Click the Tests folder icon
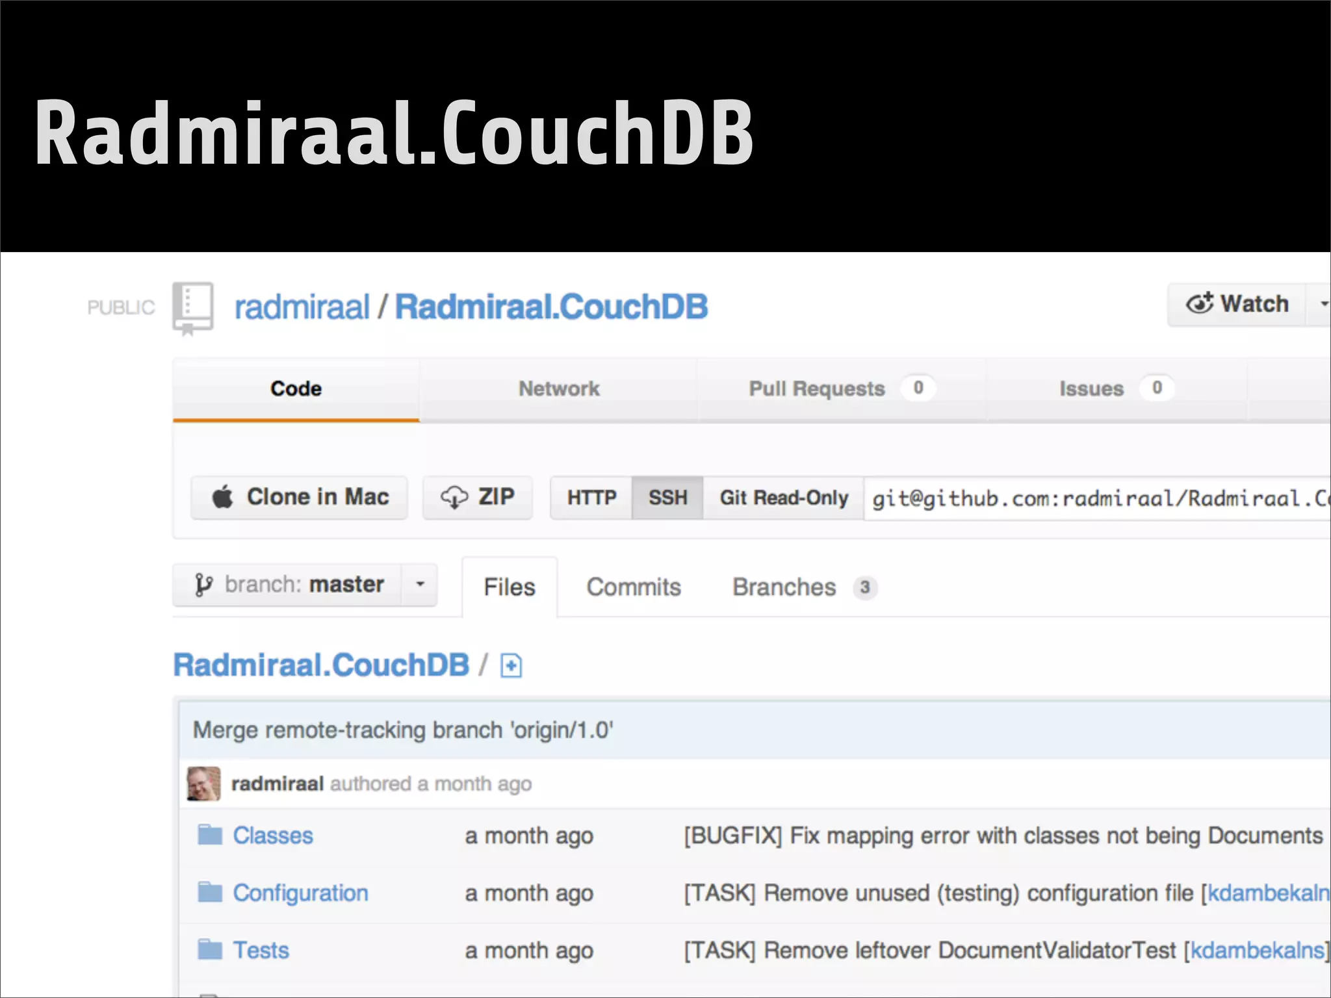Viewport: 1331px width, 998px height. pyautogui.click(x=210, y=949)
